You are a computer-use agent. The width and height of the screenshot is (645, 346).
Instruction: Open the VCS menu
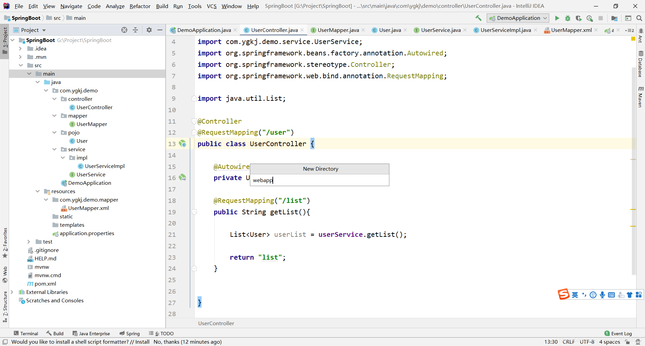[212, 6]
